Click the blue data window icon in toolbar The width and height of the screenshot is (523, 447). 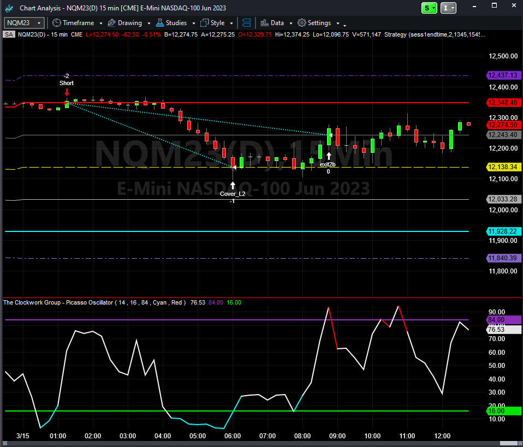[x=247, y=23]
